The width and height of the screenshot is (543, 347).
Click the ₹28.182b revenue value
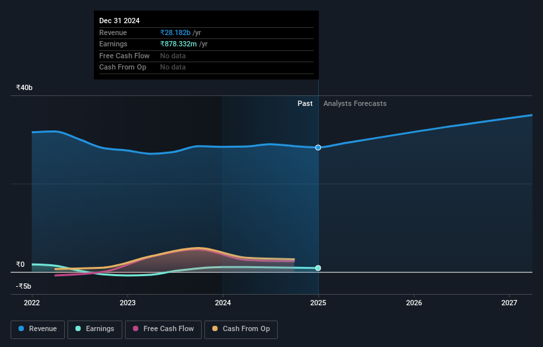[175, 32]
